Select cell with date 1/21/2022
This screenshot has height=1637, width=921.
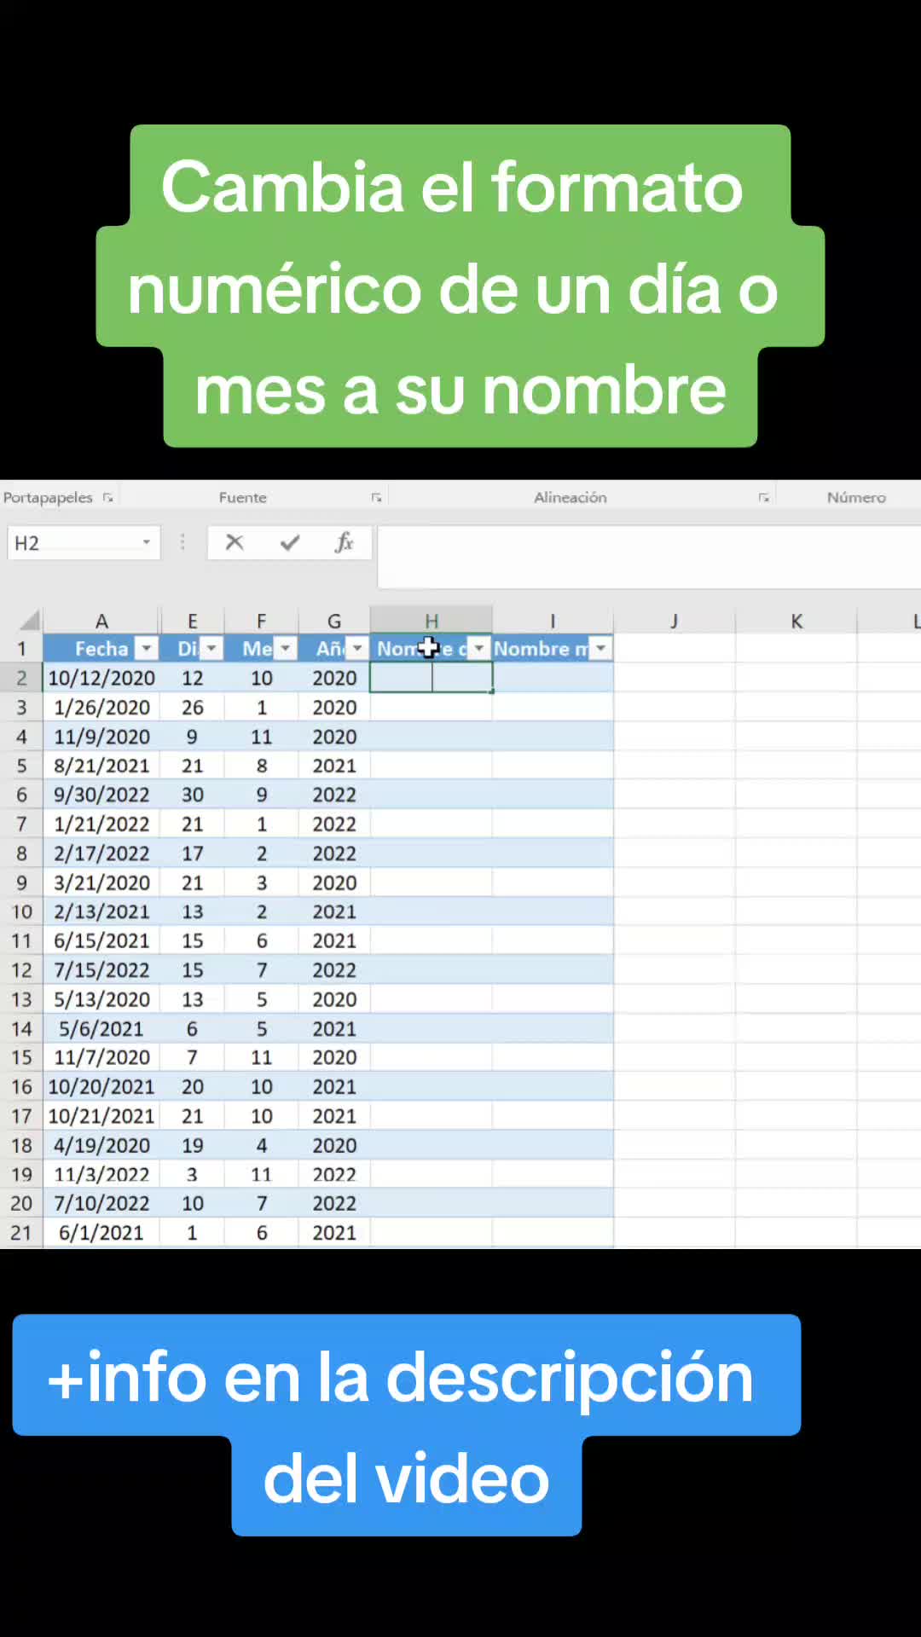point(101,824)
